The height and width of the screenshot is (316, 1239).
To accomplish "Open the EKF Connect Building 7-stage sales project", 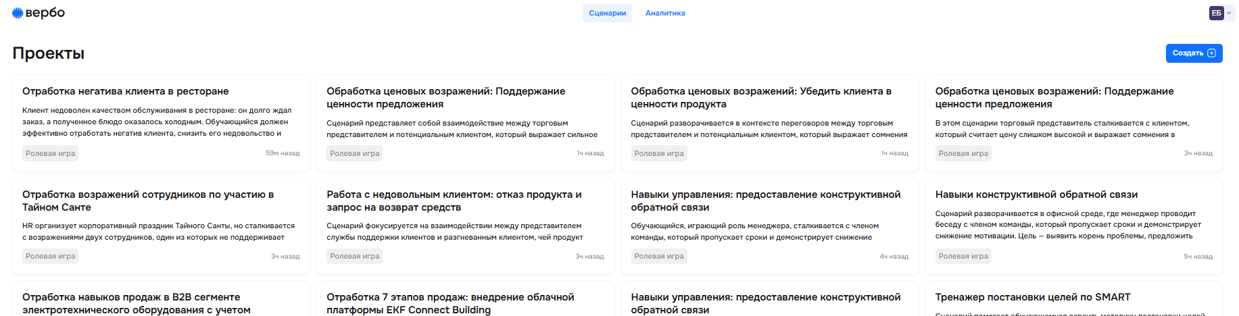I will click(450, 303).
